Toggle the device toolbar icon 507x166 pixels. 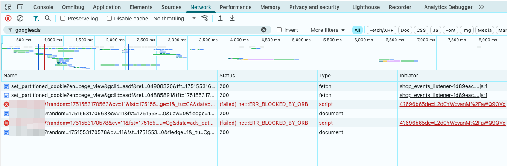(x=20, y=7)
